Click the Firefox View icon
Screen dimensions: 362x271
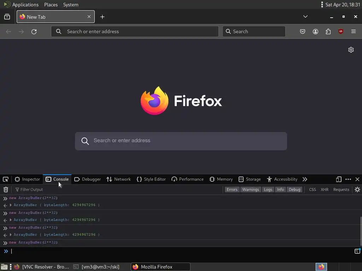tap(7, 17)
